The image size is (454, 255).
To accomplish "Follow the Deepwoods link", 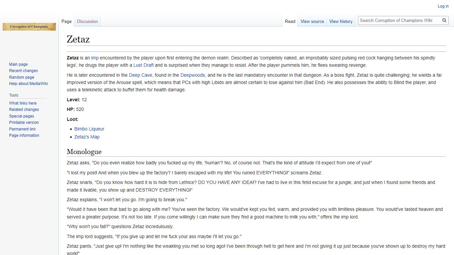I will (193, 75).
